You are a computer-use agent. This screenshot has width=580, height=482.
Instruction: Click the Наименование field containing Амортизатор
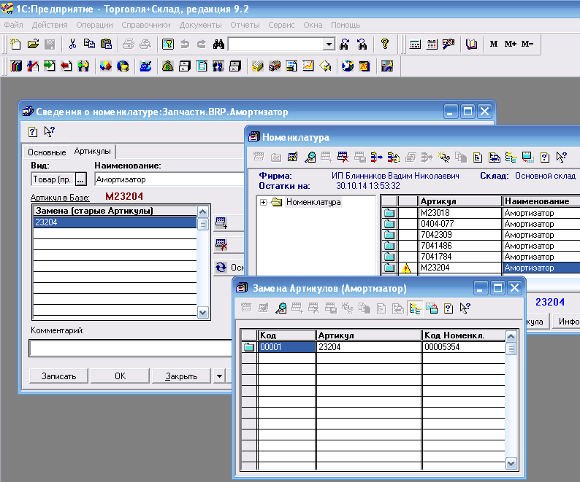(169, 179)
